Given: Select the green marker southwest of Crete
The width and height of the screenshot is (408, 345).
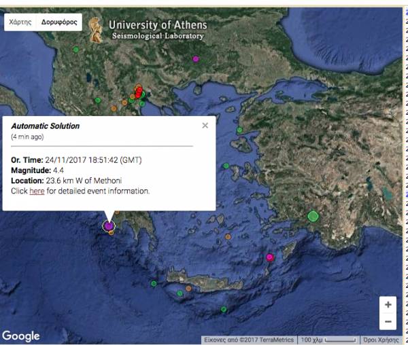Looking at the screenshot, I should pos(180,293).
